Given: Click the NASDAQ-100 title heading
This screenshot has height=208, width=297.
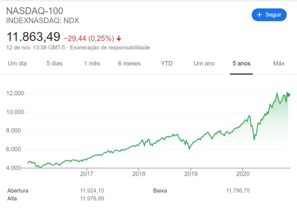Looking at the screenshot, I should (35, 11).
